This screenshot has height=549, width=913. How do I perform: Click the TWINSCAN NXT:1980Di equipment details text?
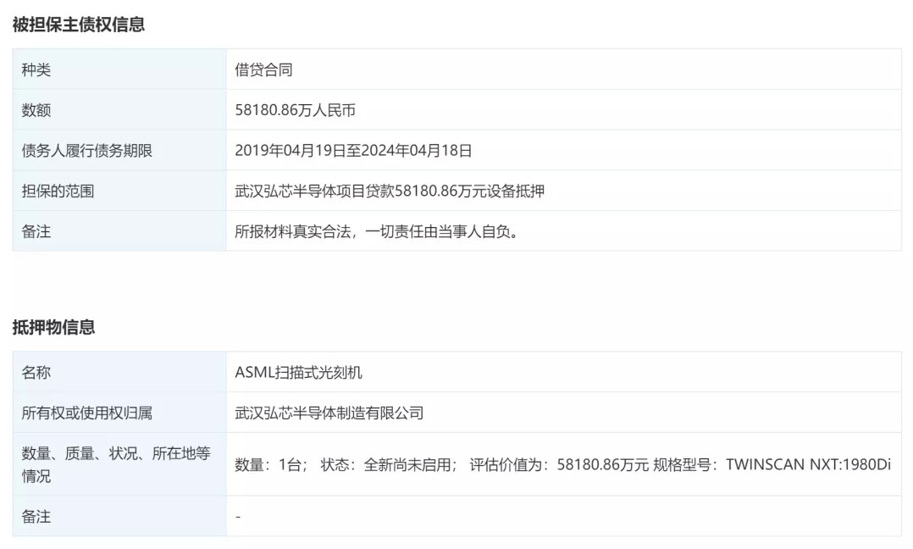[808, 464]
